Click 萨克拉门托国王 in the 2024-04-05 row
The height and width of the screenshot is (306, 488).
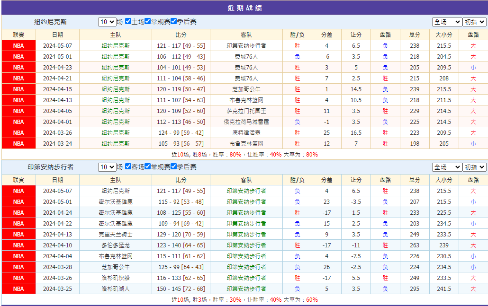point(246,111)
